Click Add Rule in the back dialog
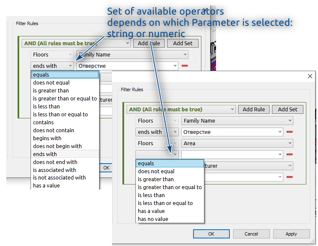Screen dimensions: 318x246 coord(149,43)
